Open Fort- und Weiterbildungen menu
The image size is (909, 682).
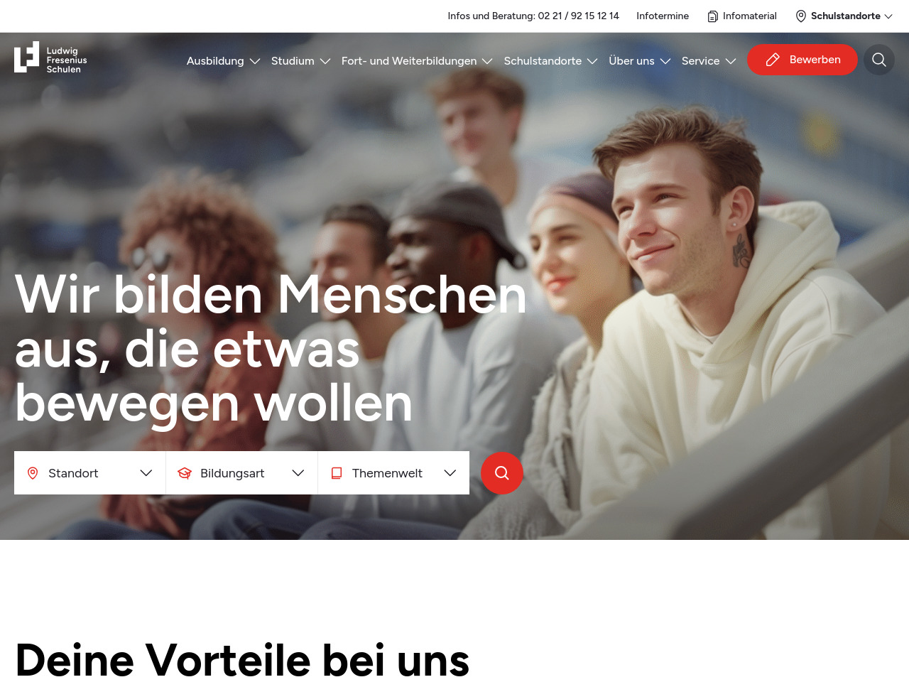(x=417, y=61)
